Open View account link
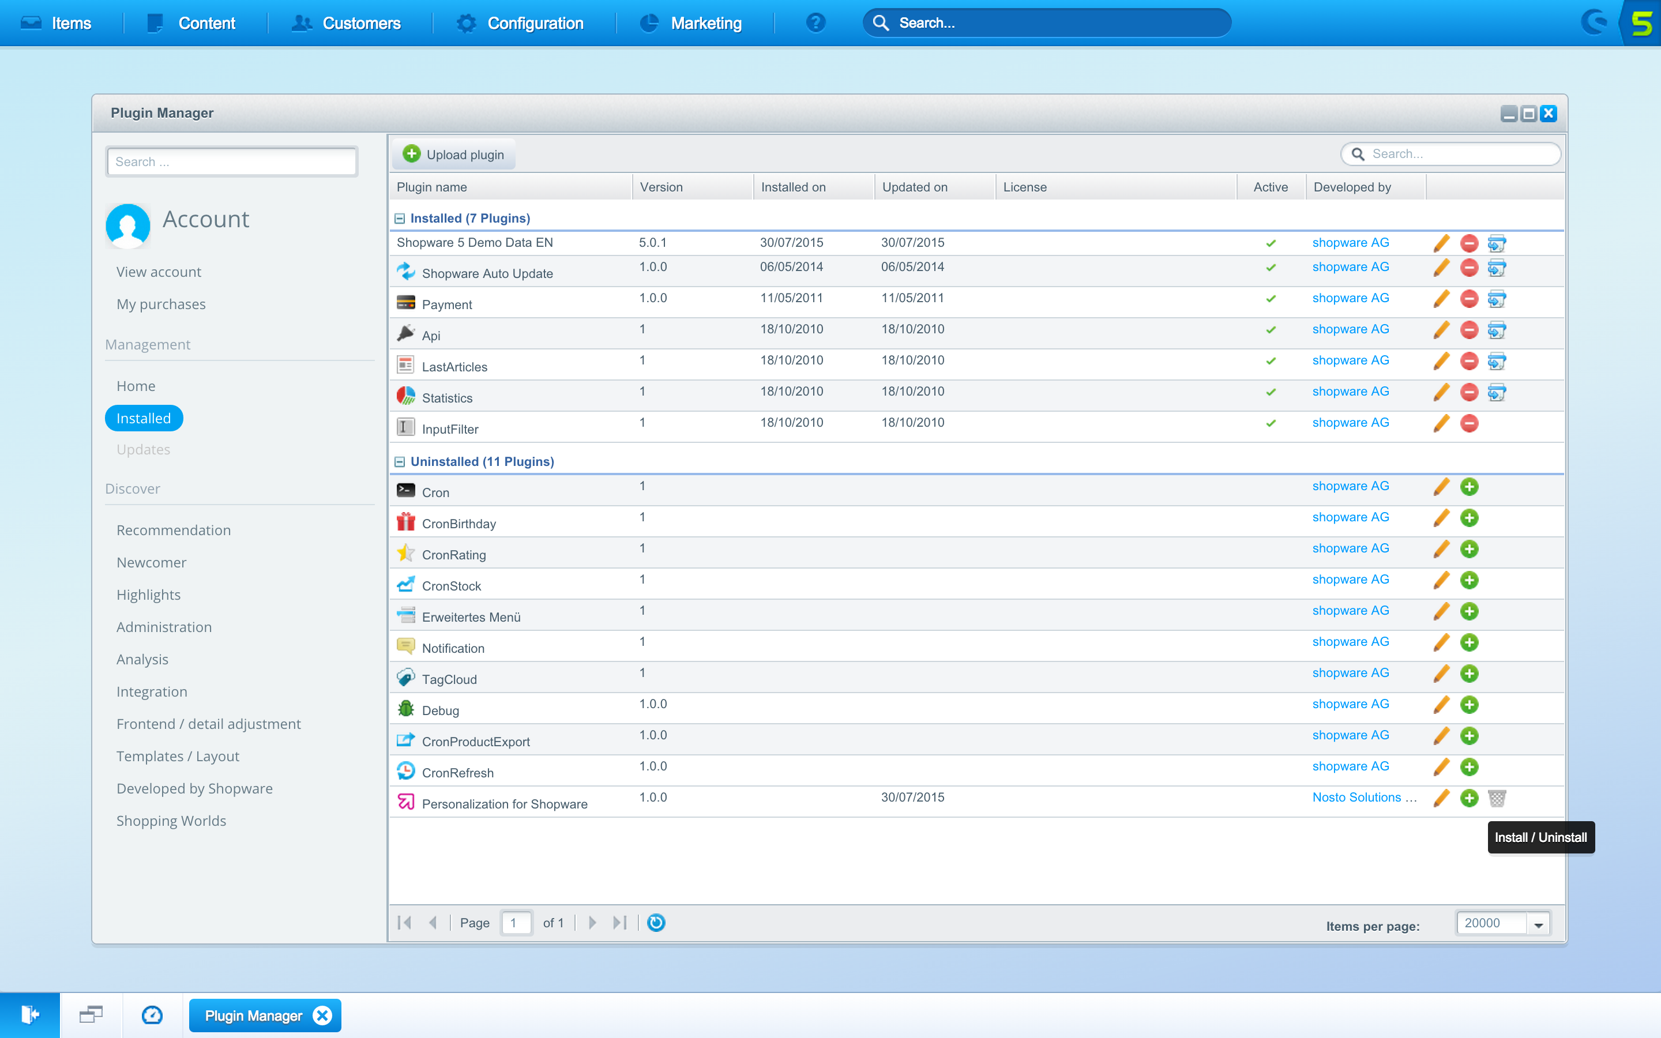Viewport: 1661px width, 1038px height. (159, 272)
